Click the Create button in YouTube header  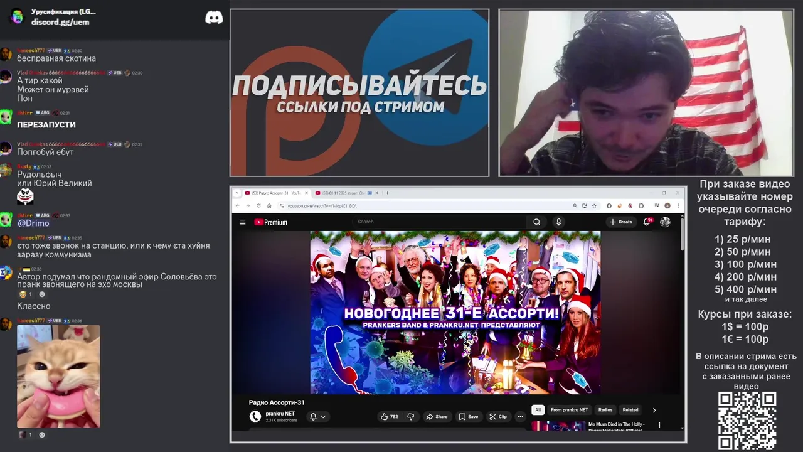(x=621, y=222)
